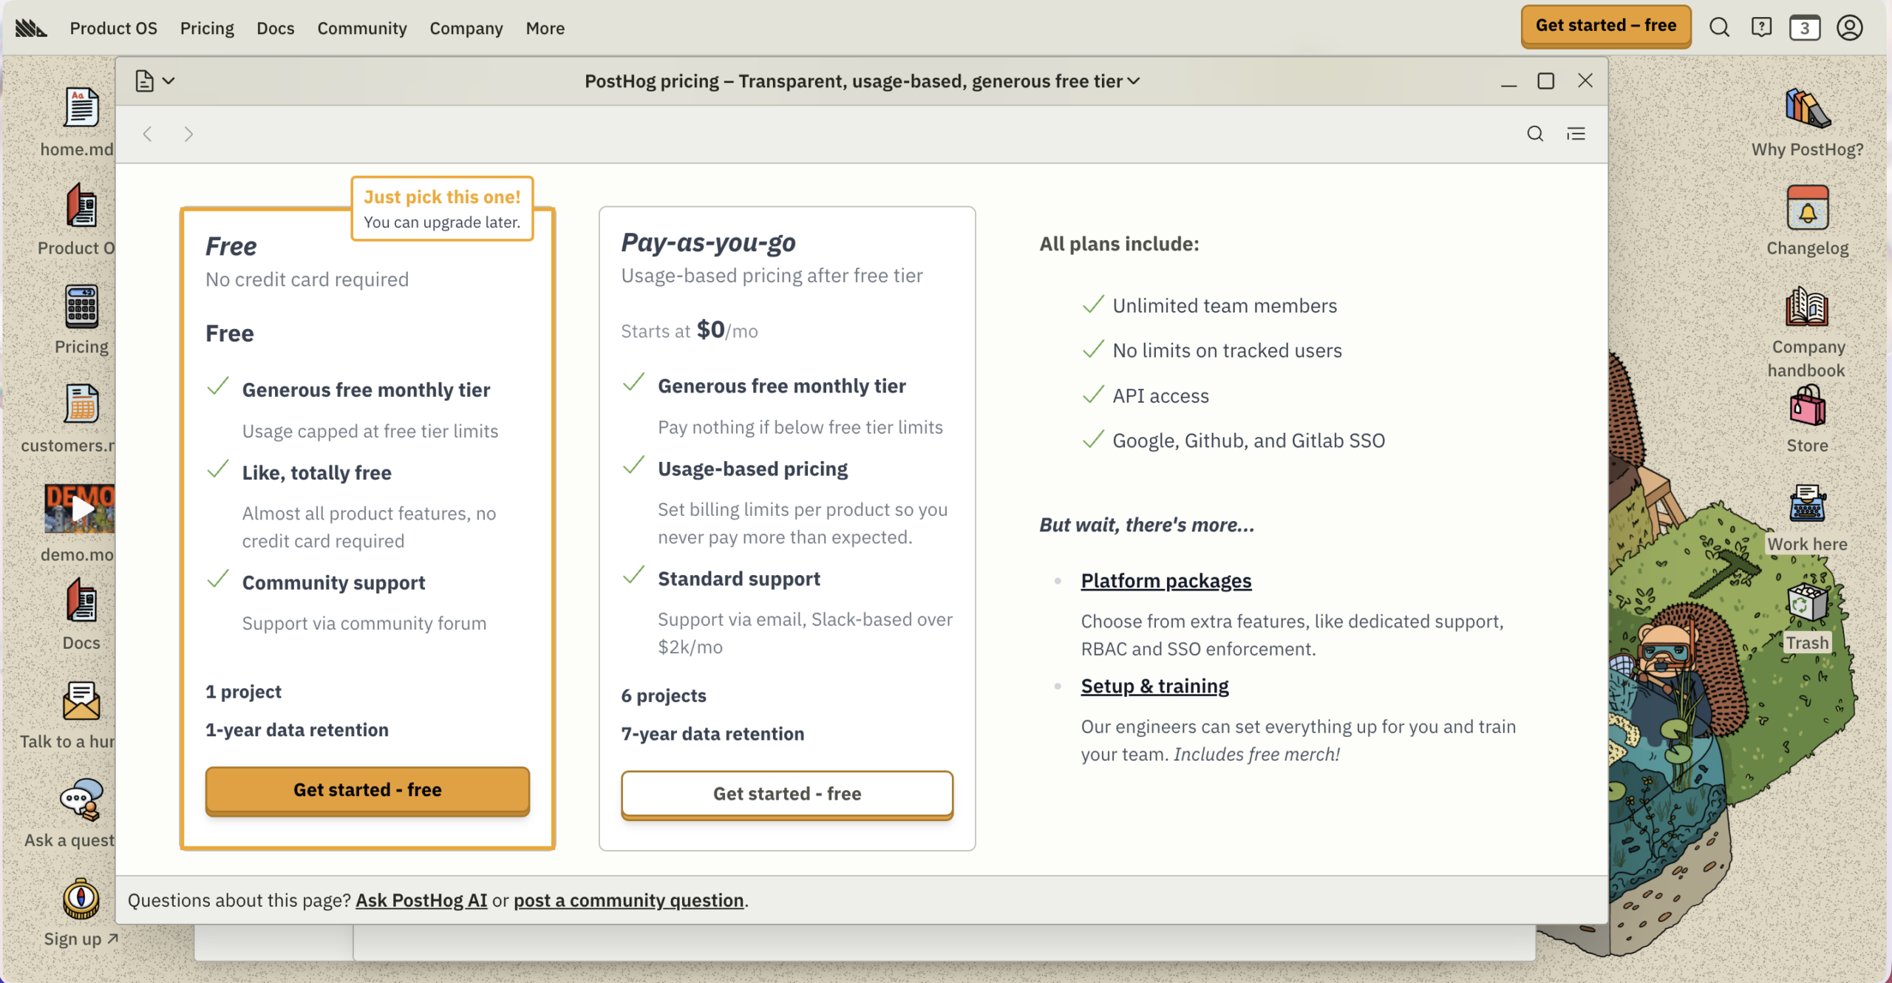Open table of contents list icon
This screenshot has height=983, width=1892.
[1576, 134]
